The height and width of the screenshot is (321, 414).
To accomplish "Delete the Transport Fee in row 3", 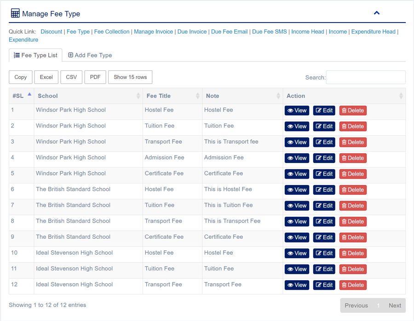I will pos(353,142).
